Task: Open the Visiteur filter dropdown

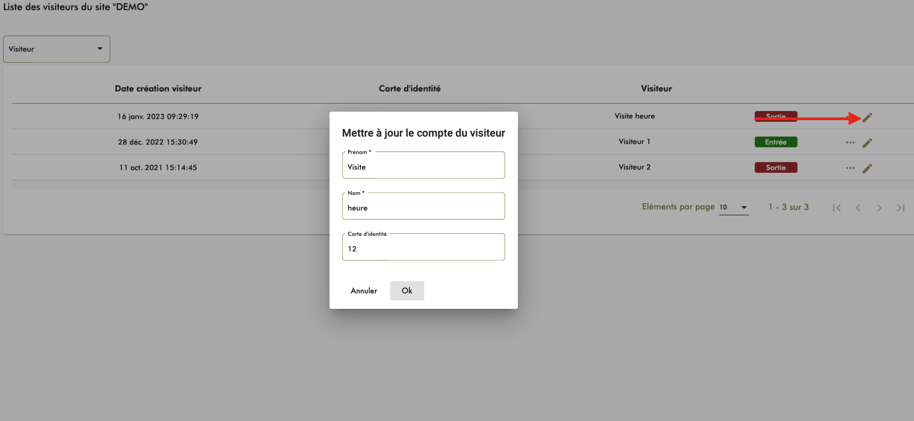Action: (x=56, y=49)
